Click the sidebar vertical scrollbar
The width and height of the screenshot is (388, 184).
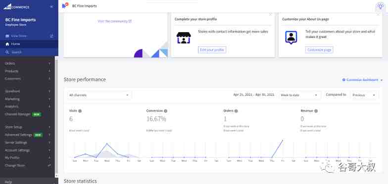click(56, 116)
